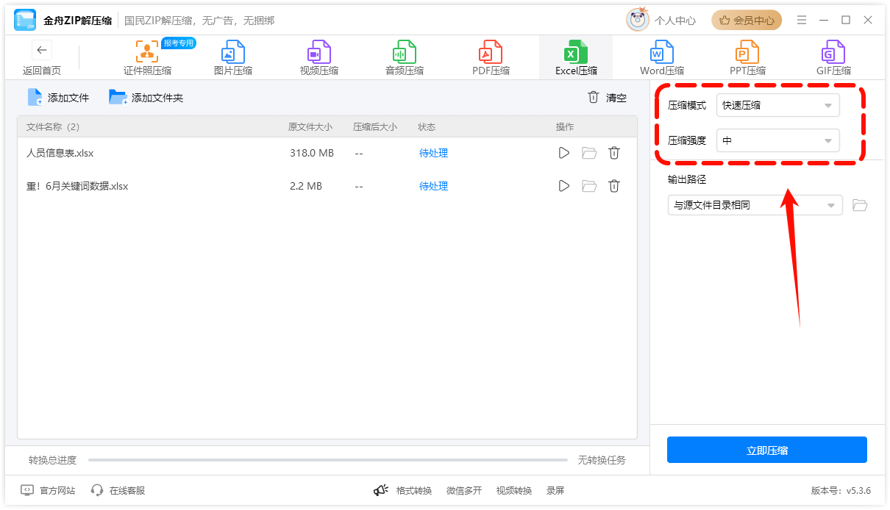
Task: Browse output folder next to 输出路径
Action: (x=860, y=205)
